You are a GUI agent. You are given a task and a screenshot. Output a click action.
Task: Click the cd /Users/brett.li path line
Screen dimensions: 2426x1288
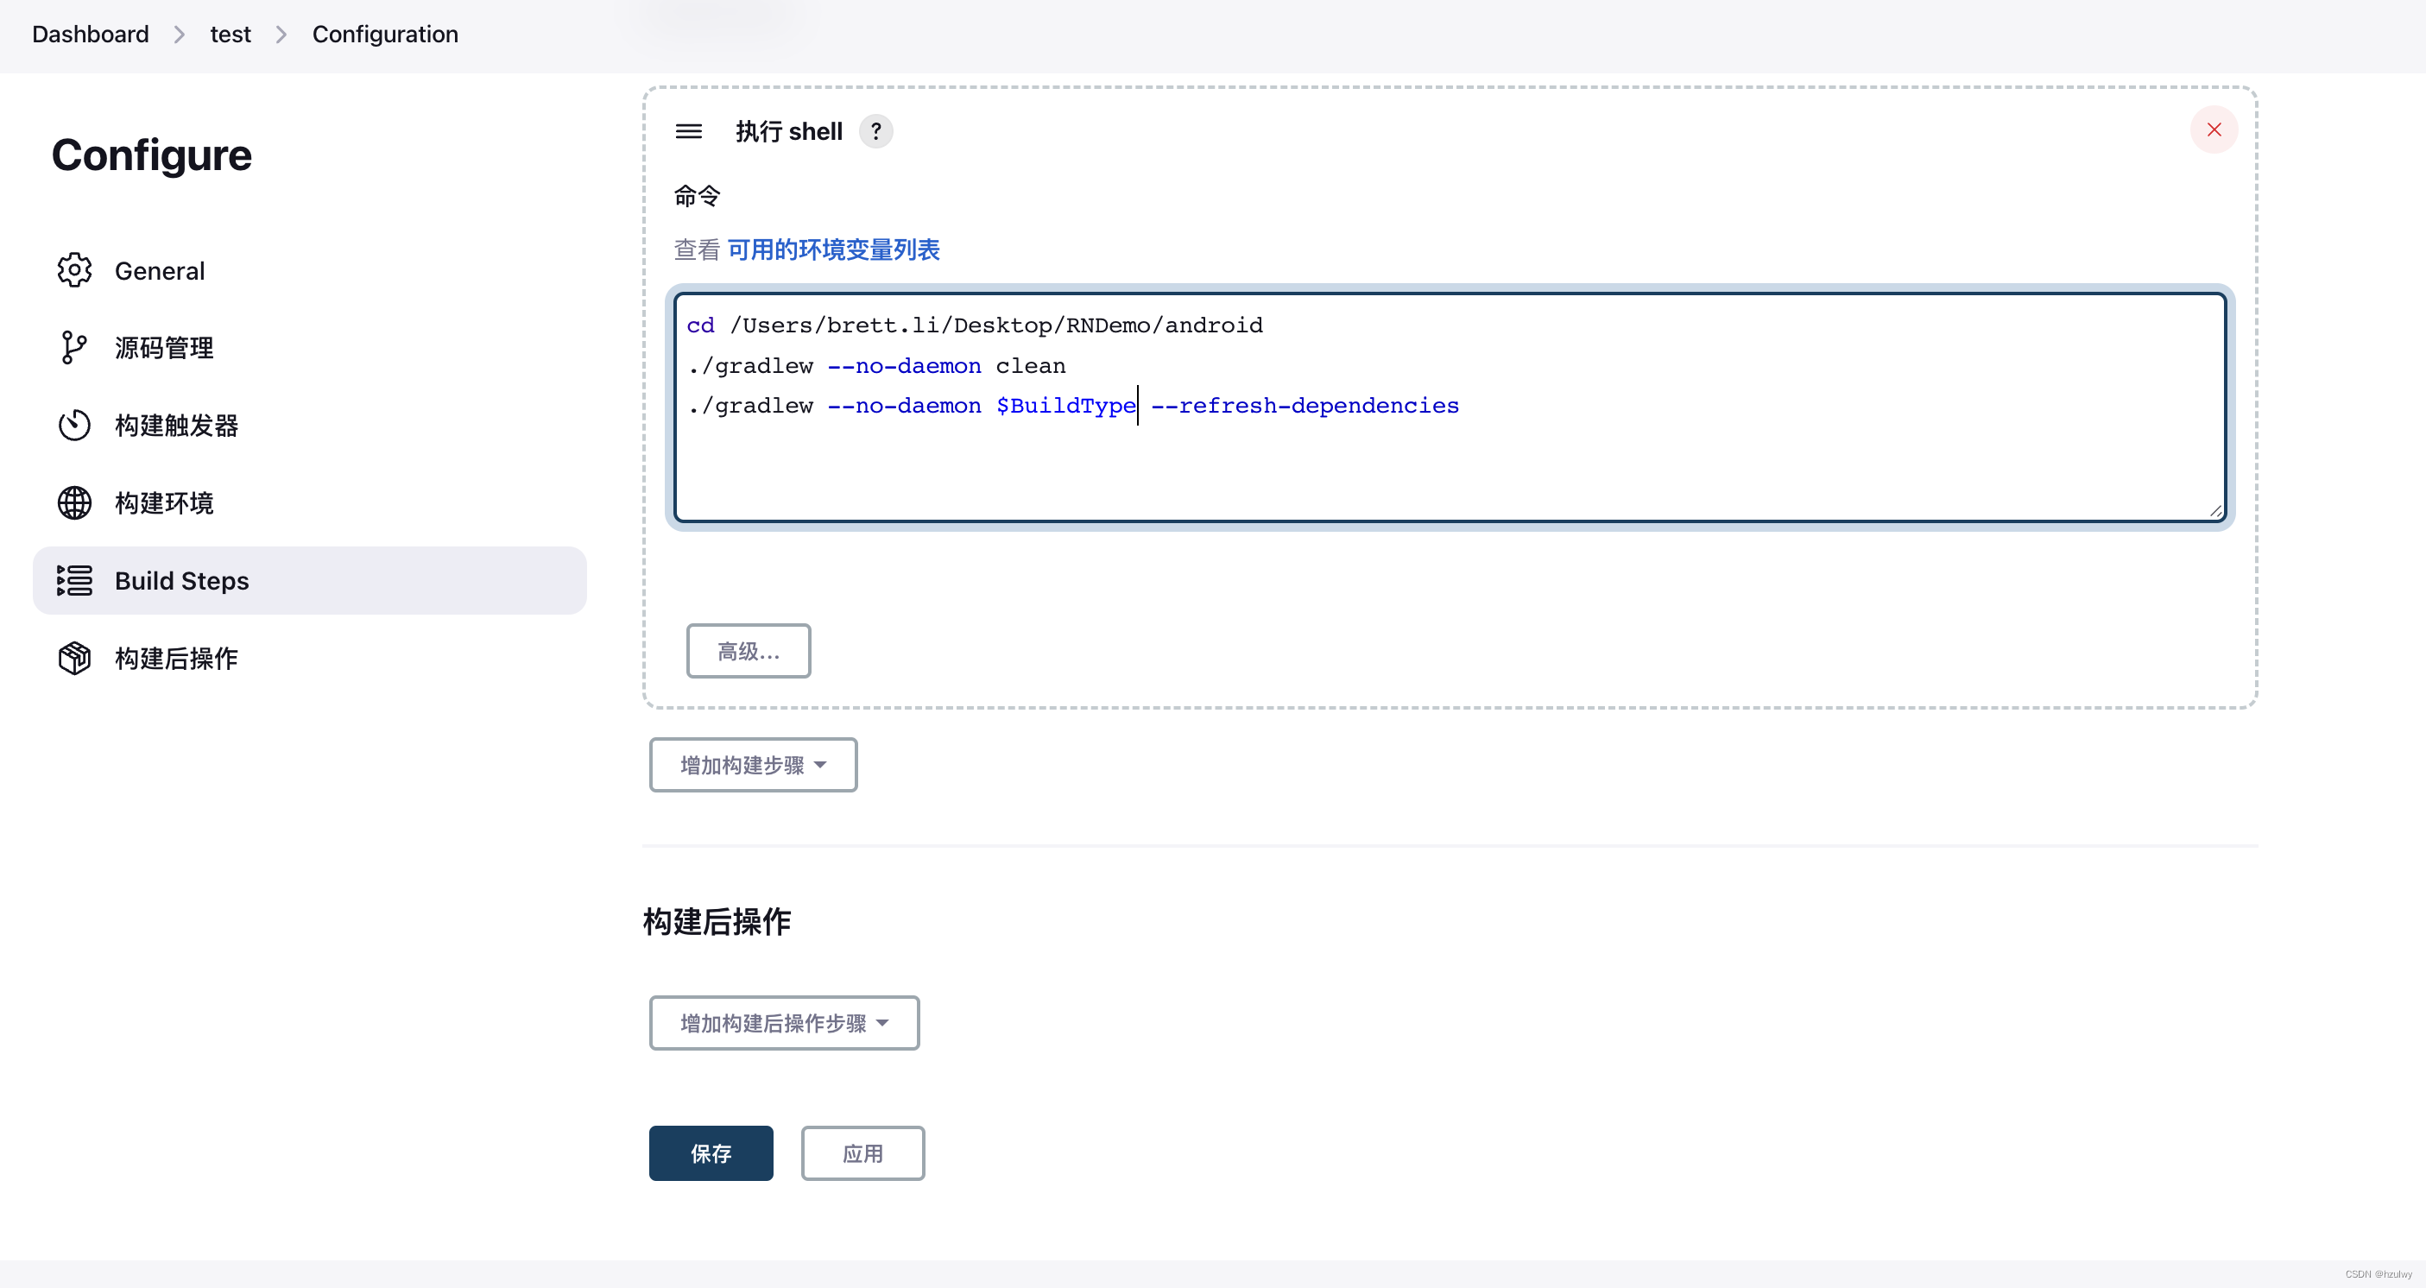(x=975, y=325)
